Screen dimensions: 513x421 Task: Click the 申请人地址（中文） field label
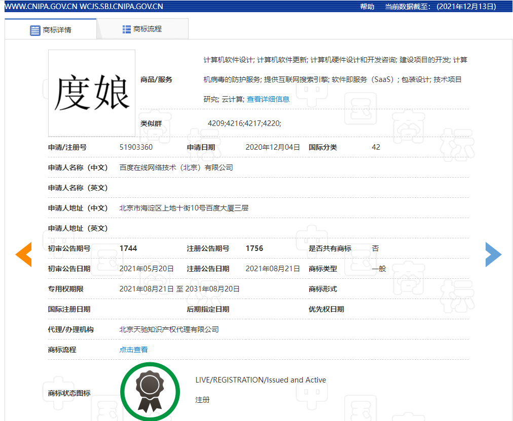coord(78,208)
